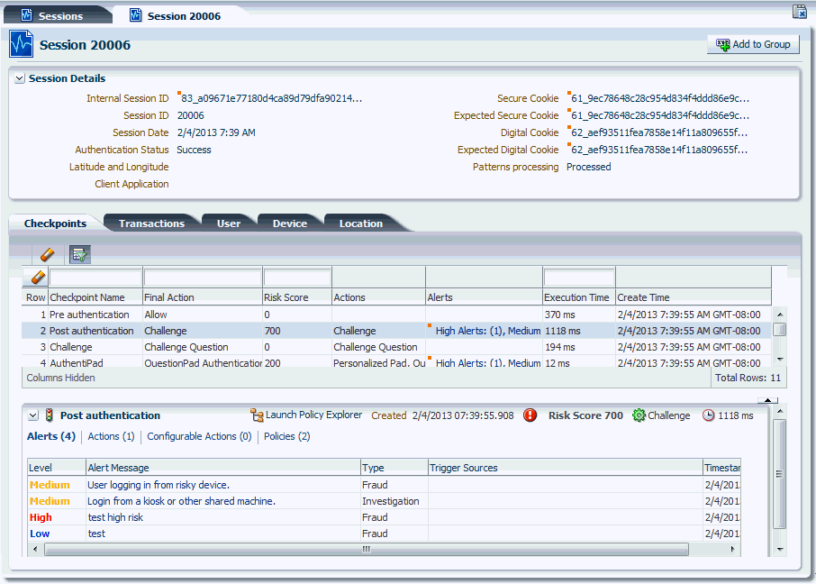Click the Risk Score filter field
The height and width of the screenshot is (584, 816).
[297, 278]
